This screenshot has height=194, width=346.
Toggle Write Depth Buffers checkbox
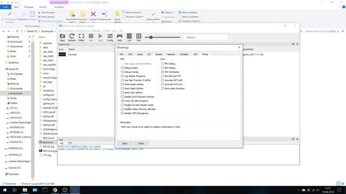(x=122, y=84)
